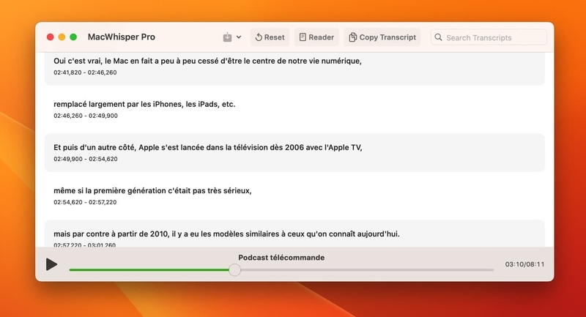Reset the transcription
Viewport: 586px width, 317px height.
coord(270,37)
